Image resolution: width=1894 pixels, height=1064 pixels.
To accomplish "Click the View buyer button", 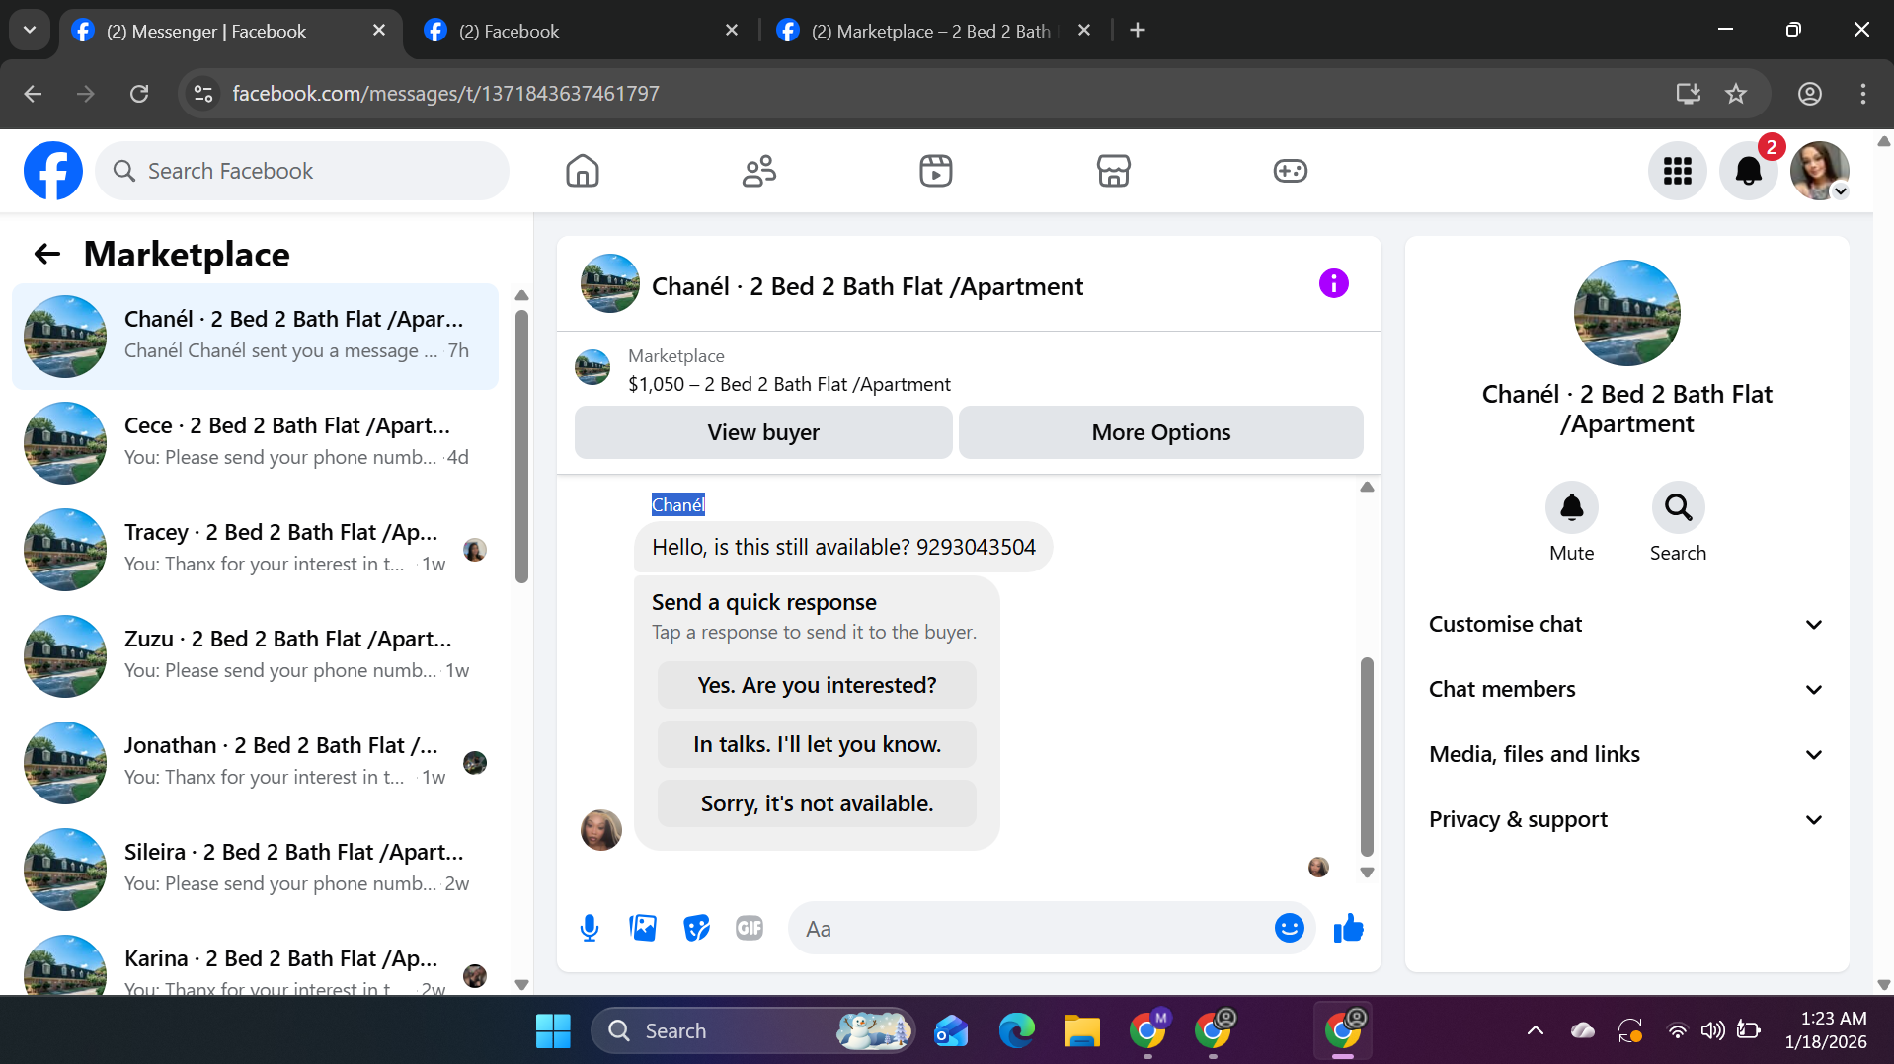I will click(x=763, y=432).
